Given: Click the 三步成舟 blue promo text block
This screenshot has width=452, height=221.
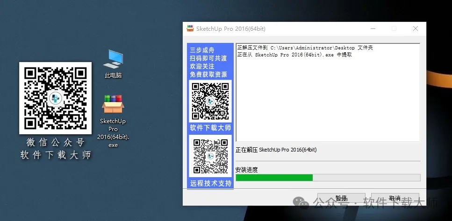Looking at the screenshot, I should pos(208,62).
